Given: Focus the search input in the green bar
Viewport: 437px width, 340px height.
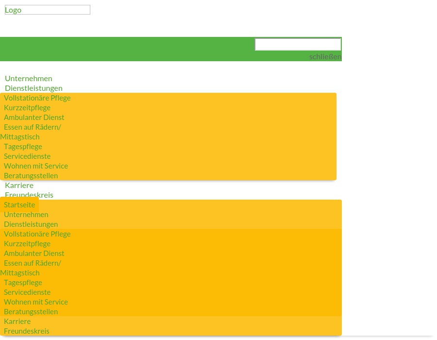Looking at the screenshot, I should (298, 45).
